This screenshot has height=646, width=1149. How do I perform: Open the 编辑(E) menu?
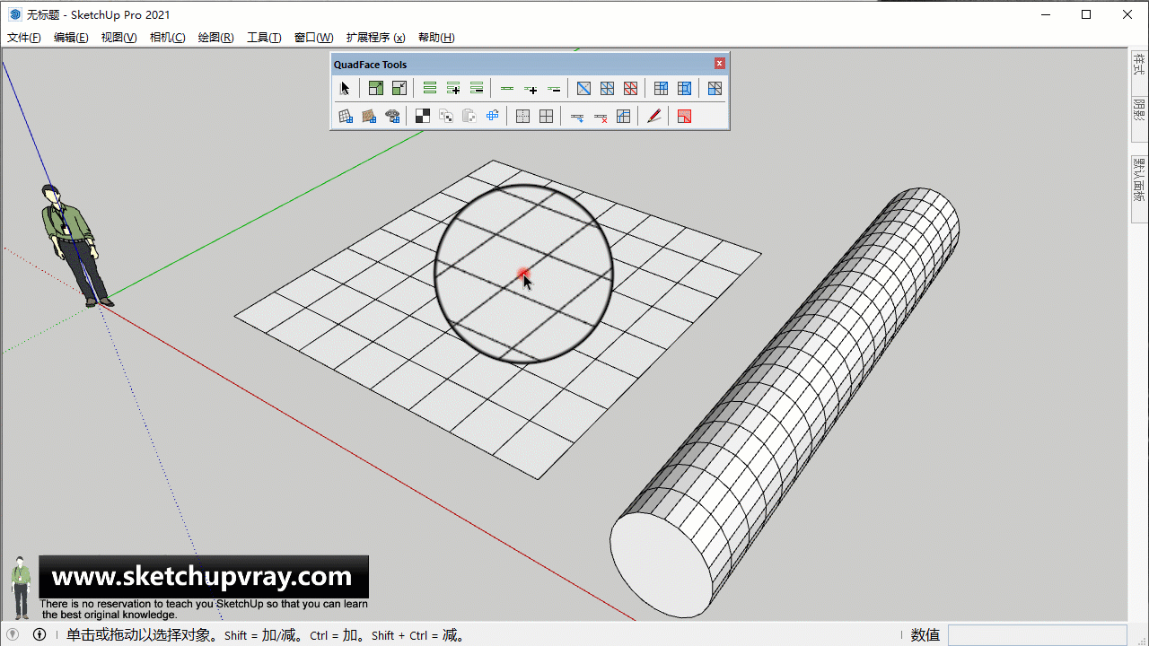71,38
